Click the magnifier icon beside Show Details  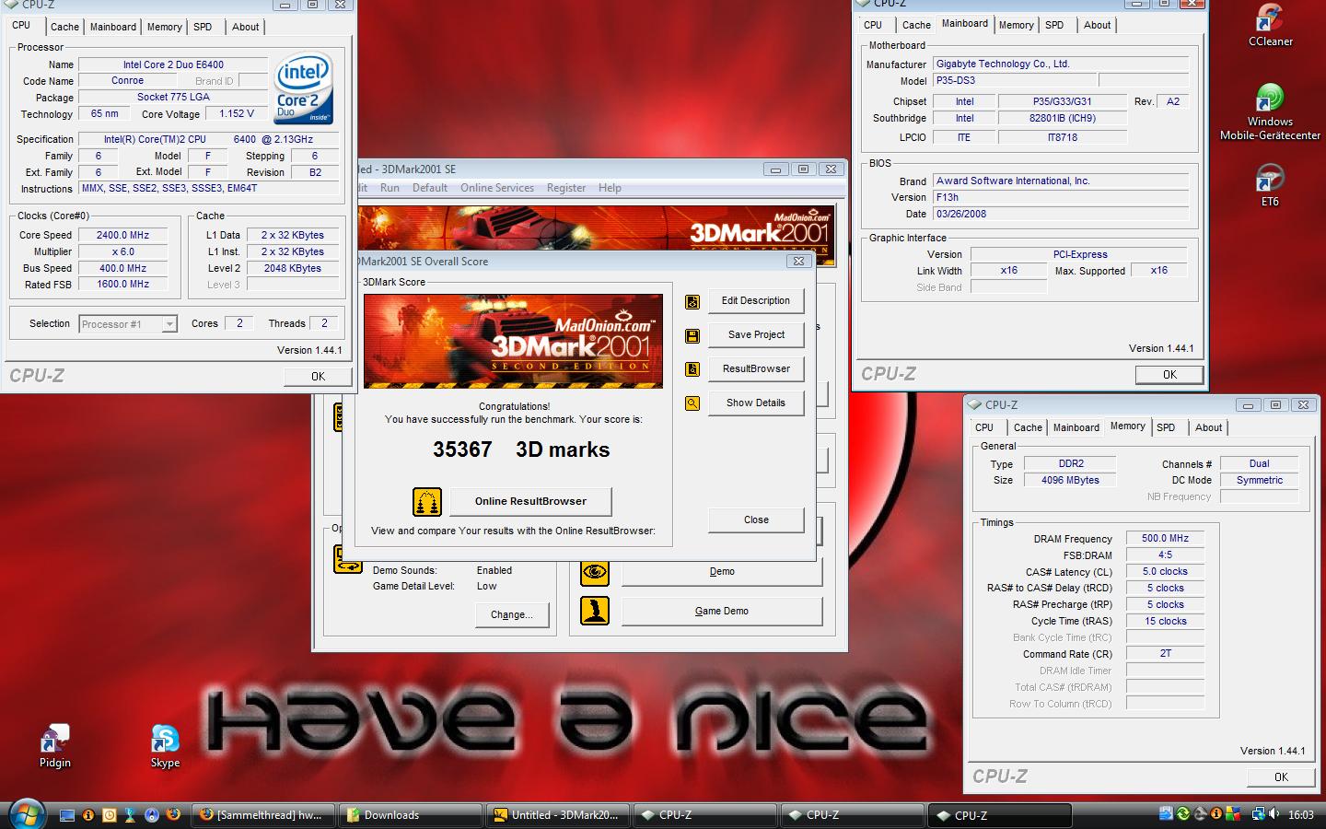pyautogui.click(x=692, y=403)
